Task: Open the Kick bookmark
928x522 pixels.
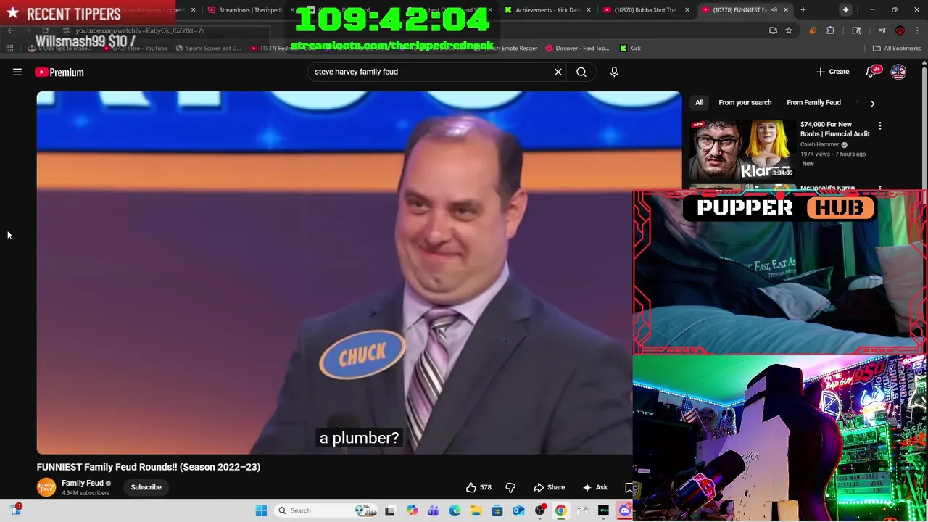Action: click(630, 49)
